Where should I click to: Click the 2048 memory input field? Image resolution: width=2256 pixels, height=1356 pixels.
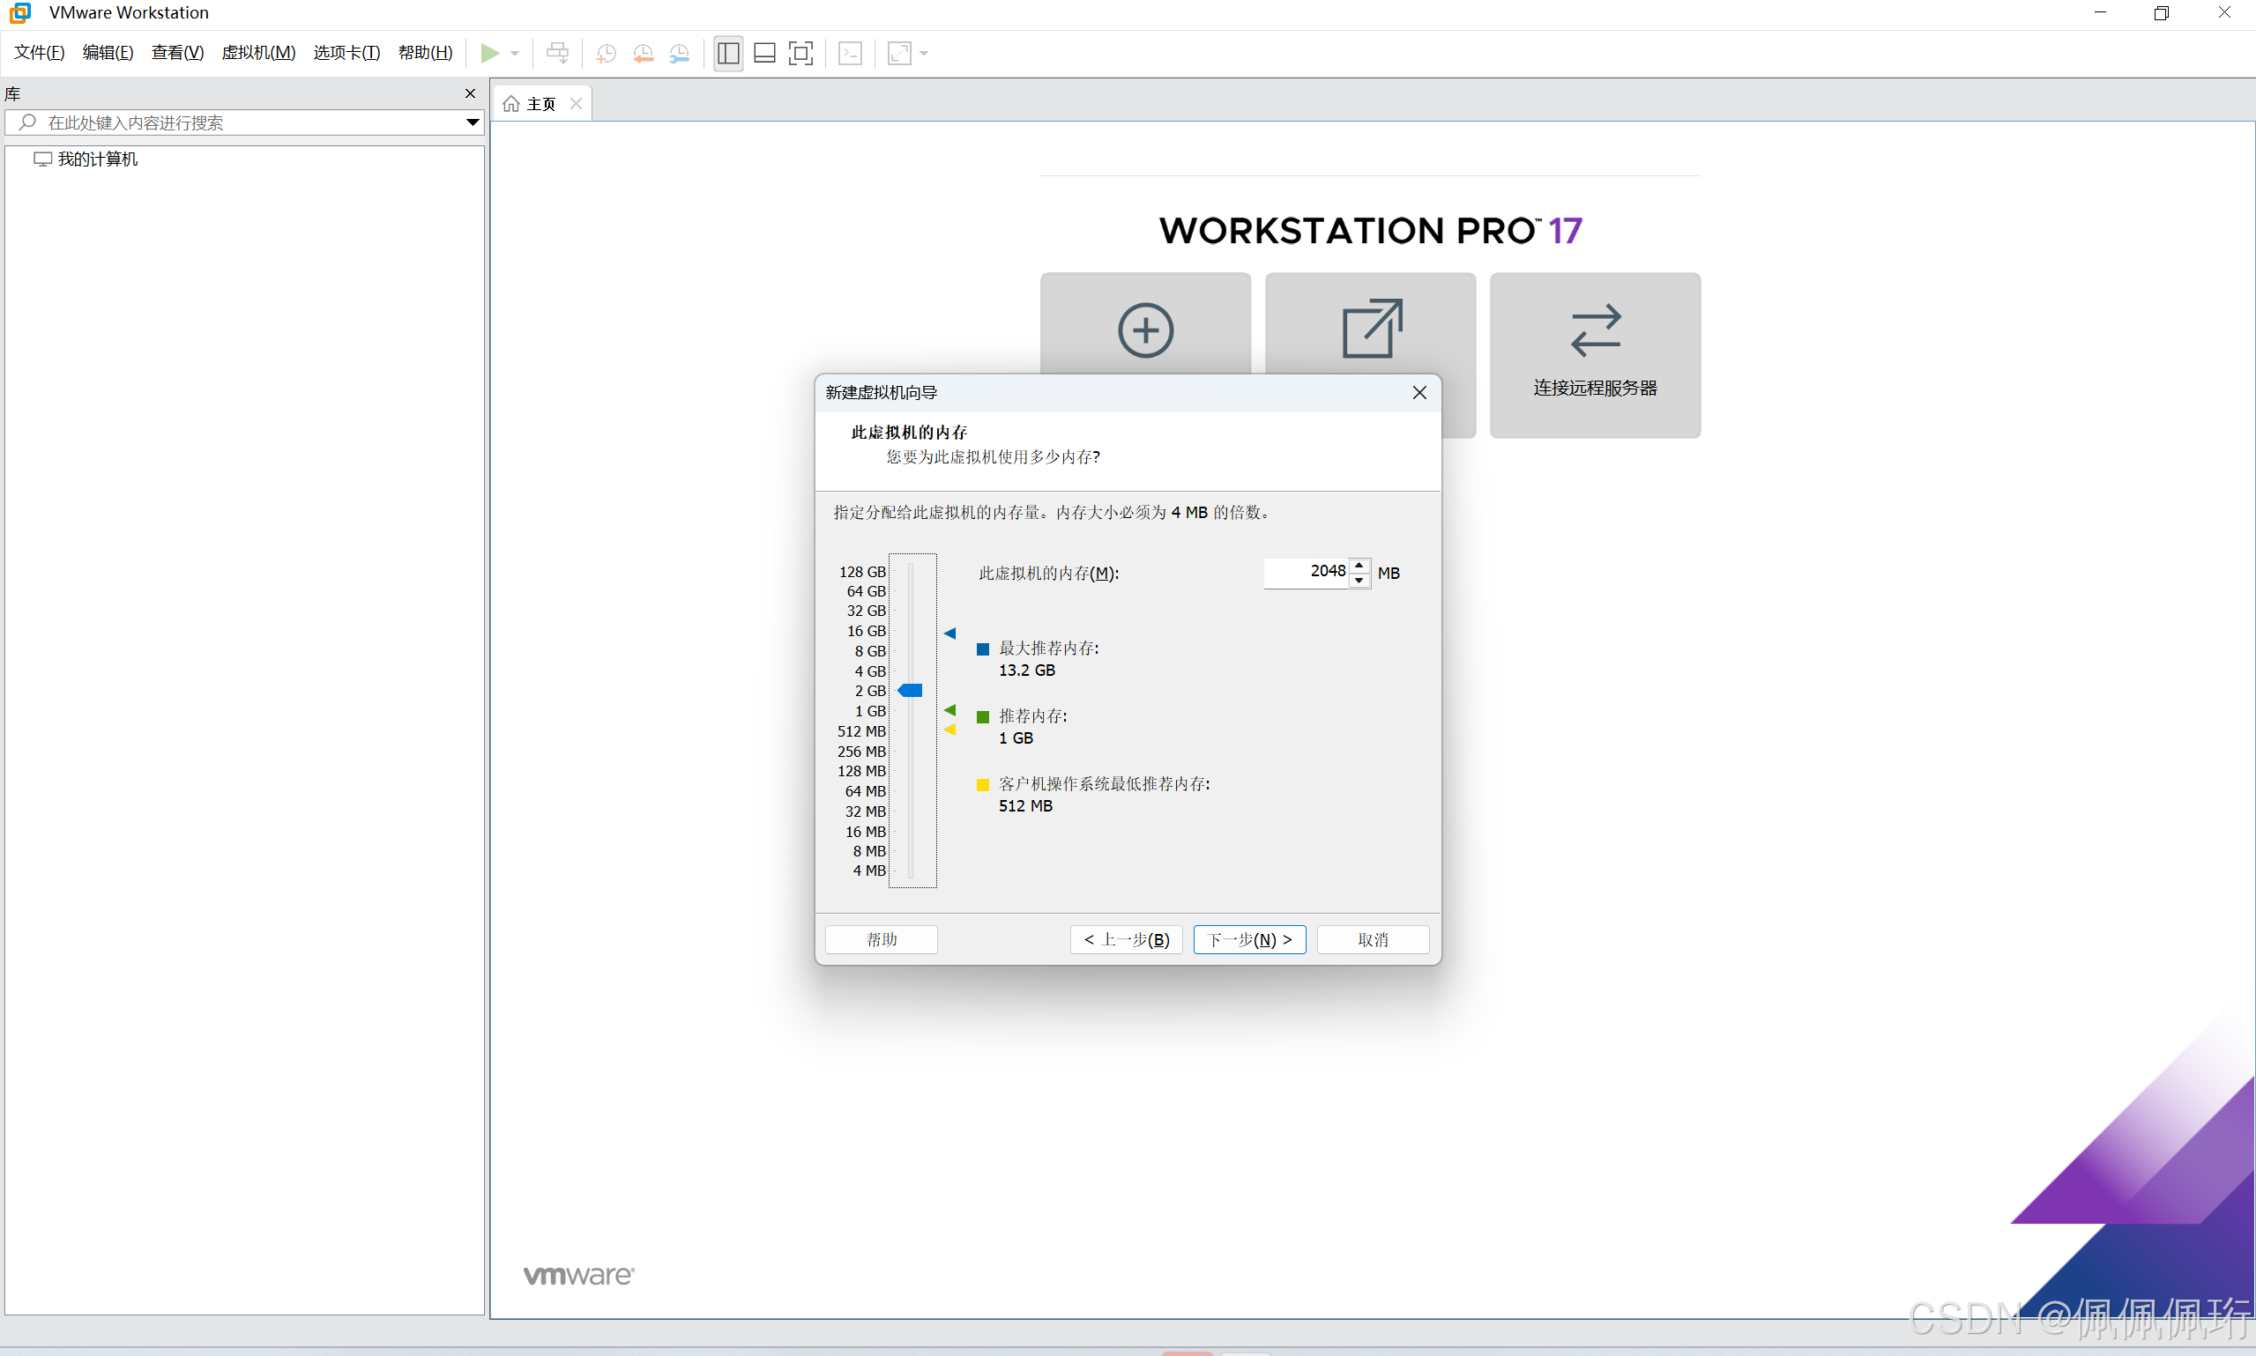click(x=1306, y=572)
